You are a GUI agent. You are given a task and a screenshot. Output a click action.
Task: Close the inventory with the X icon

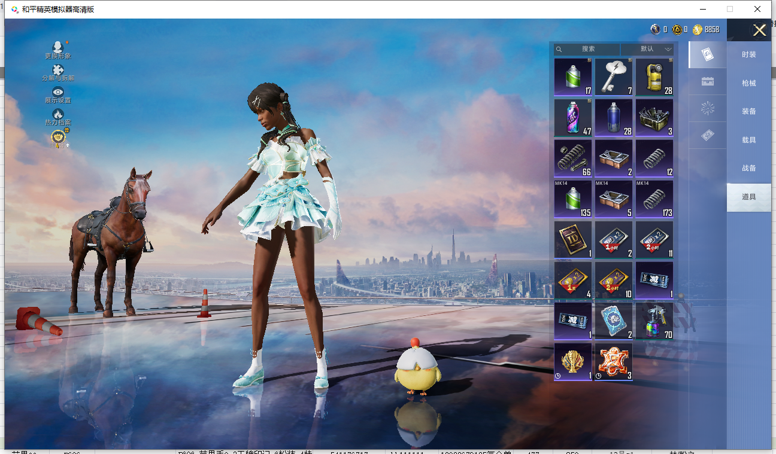759,31
